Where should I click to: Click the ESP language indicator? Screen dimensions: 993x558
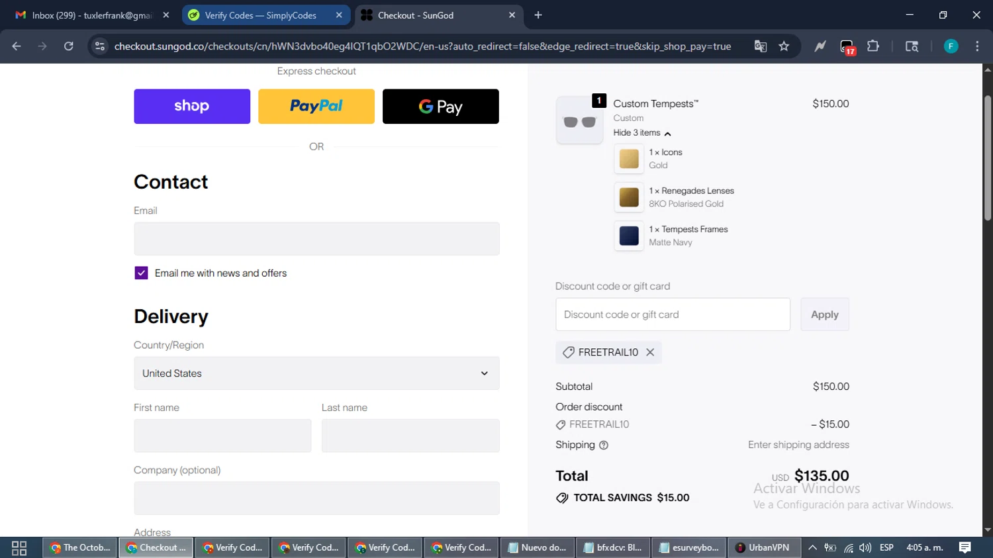(x=887, y=548)
